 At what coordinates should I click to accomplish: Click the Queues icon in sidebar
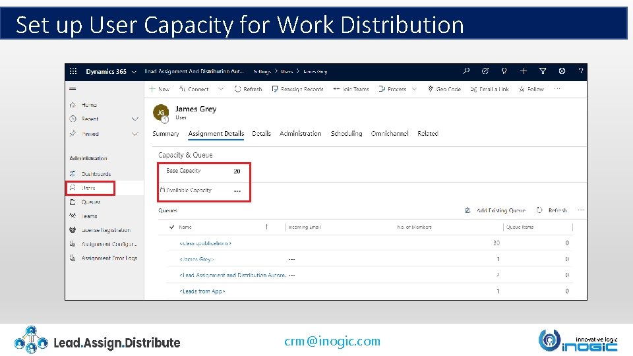[x=73, y=202]
